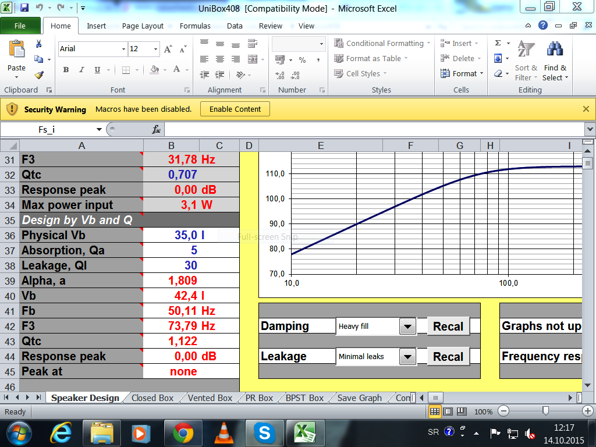
Task: Close the Security Warning bar
Action: [586, 109]
